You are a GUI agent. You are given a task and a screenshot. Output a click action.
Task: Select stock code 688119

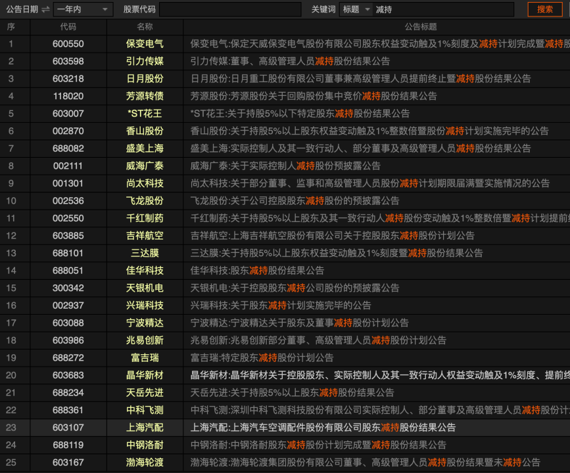click(68, 445)
